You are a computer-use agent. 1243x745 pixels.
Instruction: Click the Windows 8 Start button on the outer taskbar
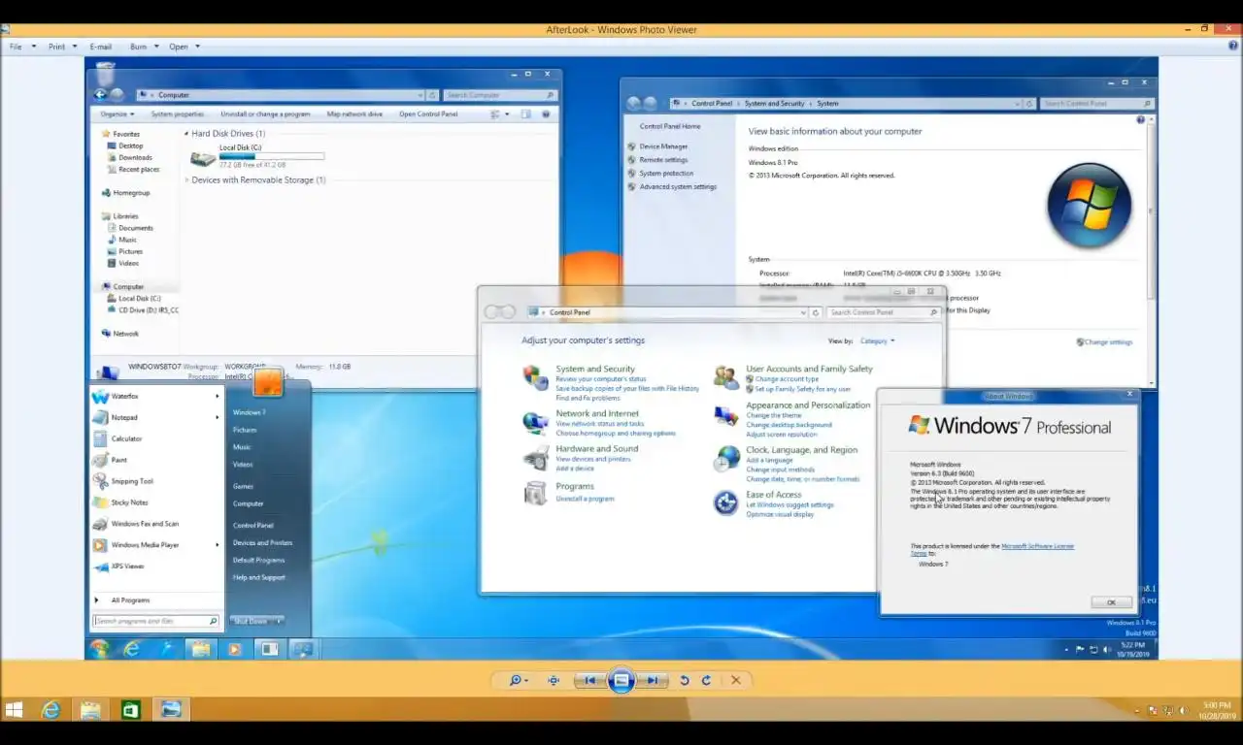tap(14, 710)
